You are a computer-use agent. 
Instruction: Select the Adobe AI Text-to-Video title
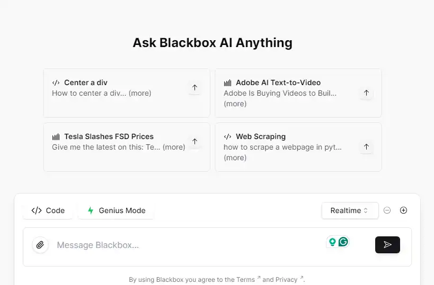[x=278, y=82]
